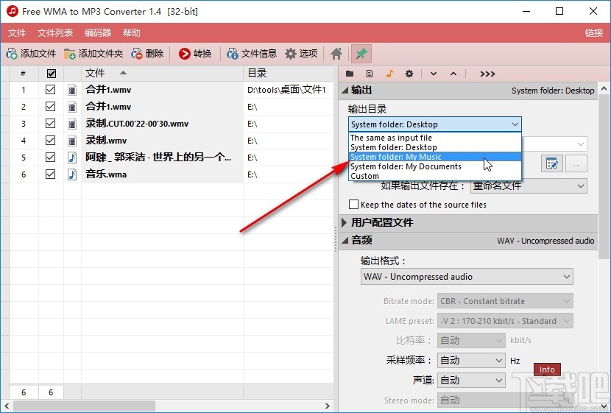Screen dimensions: 611x413
Task: Uncheck the checkbox for 音乐.wma
Action: coord(50,174)
